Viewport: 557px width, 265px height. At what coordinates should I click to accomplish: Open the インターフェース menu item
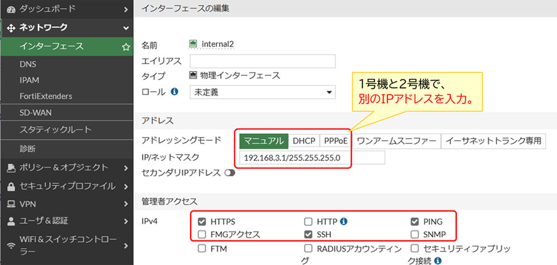(x=67, y=47)
